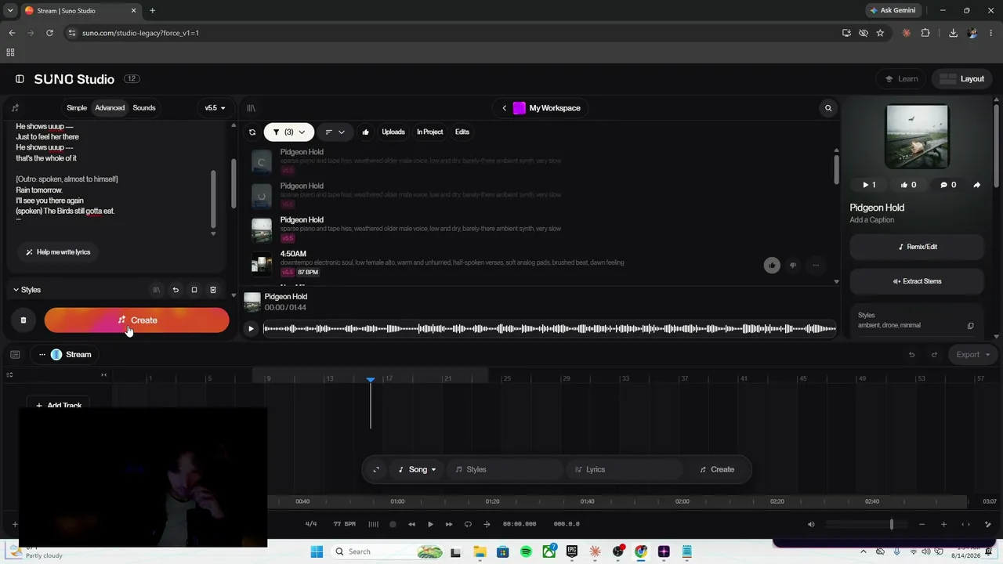Seek within the Pidgeon Hold waveform

550,328
